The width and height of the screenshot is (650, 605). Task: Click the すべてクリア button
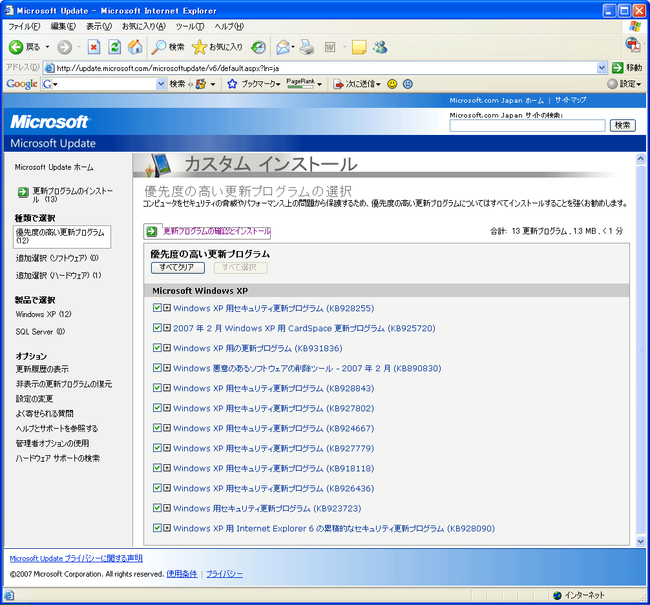(x=178, y=268)
